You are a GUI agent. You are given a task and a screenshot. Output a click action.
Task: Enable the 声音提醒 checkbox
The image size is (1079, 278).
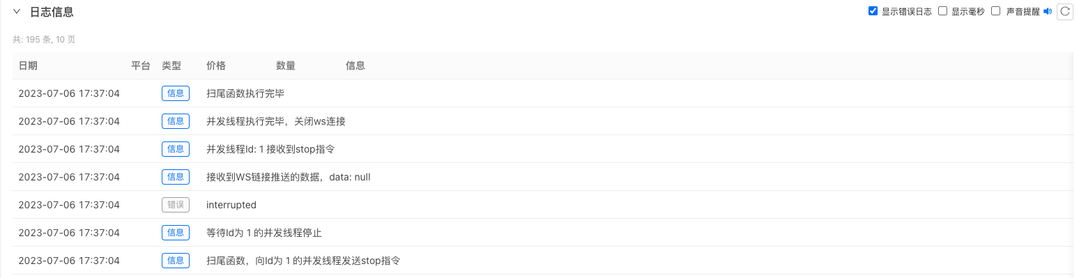click(995, 11)
